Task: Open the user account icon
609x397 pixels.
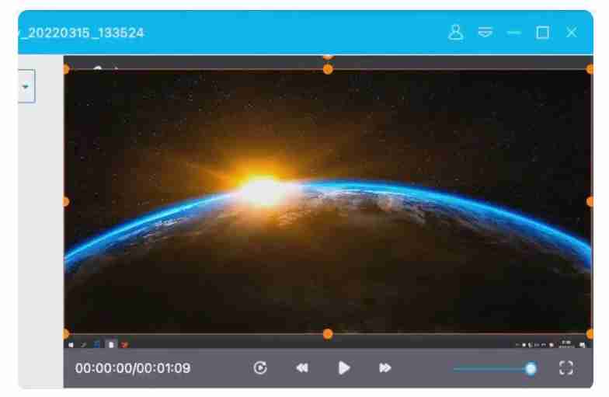Action: pyautogui.click(x=455, y=33)
